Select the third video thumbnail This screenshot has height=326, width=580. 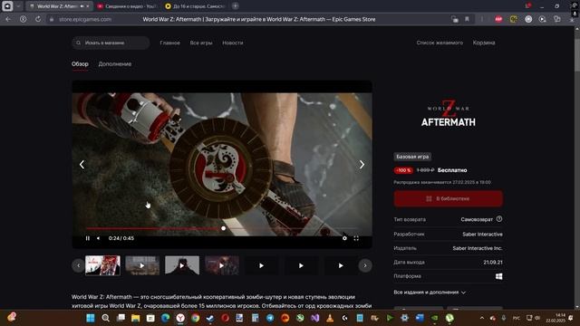[182, 265]
